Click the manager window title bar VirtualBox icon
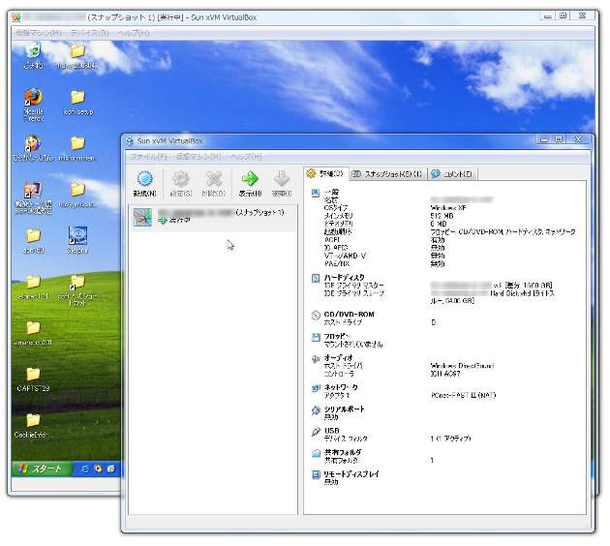This screenshot has width=610, height=546. click(x=130, y=141)
